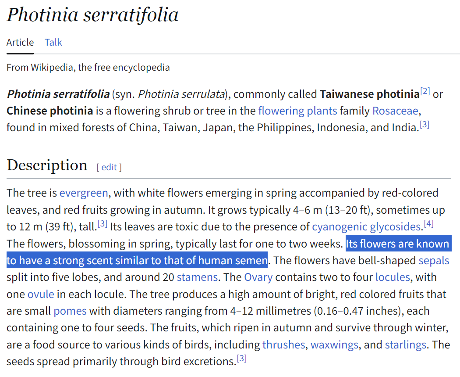Image resolution: width=460 pixels, height=377 pixels.
Task: Open the locules link
Action: (x=393, y=277)
